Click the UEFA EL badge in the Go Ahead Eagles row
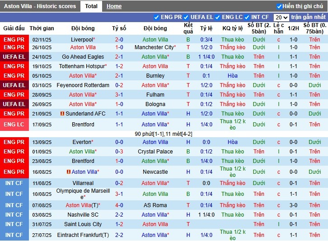 [14, 57]
